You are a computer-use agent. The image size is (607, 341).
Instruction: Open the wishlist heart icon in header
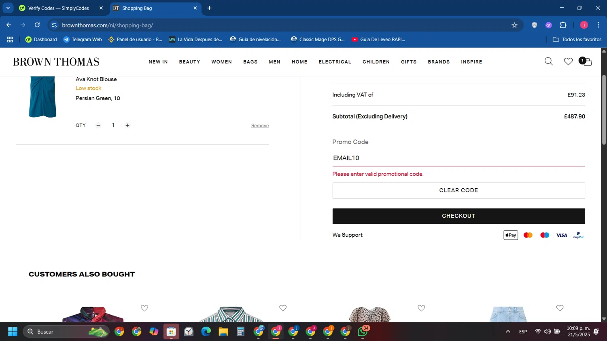point(569,61)
